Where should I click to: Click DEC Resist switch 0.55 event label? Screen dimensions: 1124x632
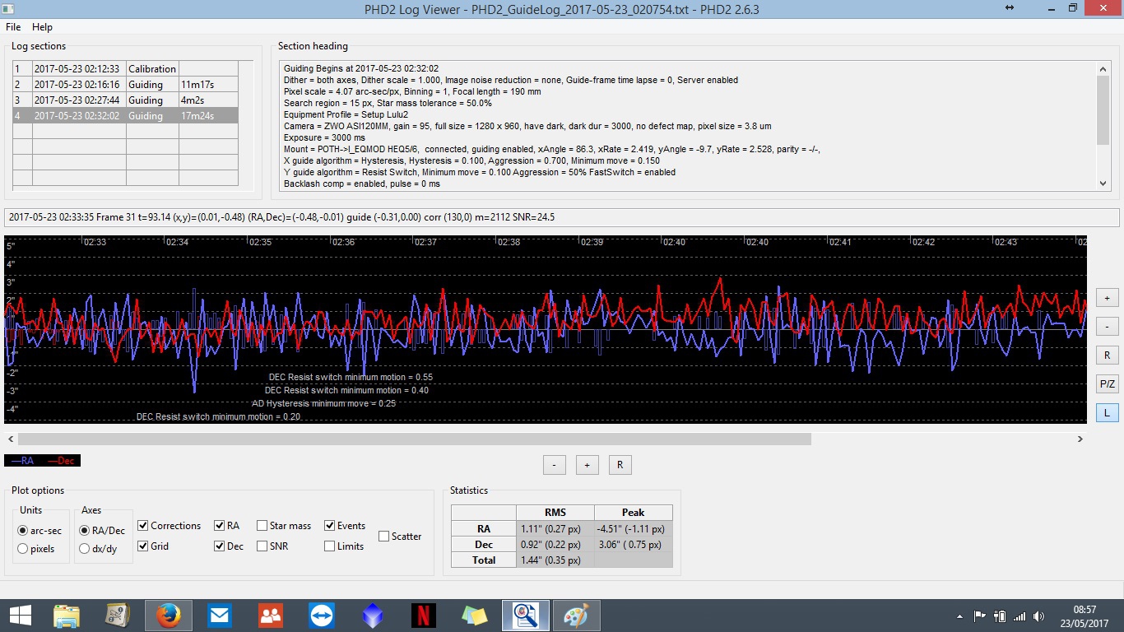pyautogui.click(x=351, y=377)
